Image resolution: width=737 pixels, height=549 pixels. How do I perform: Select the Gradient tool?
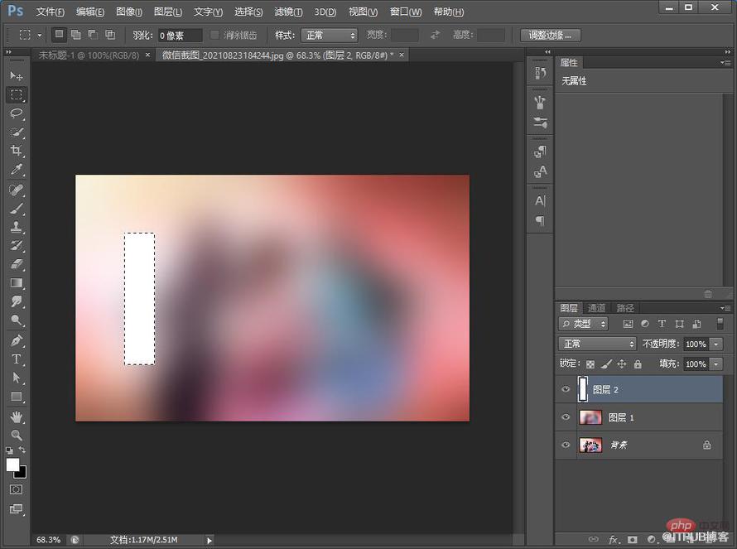17,283
